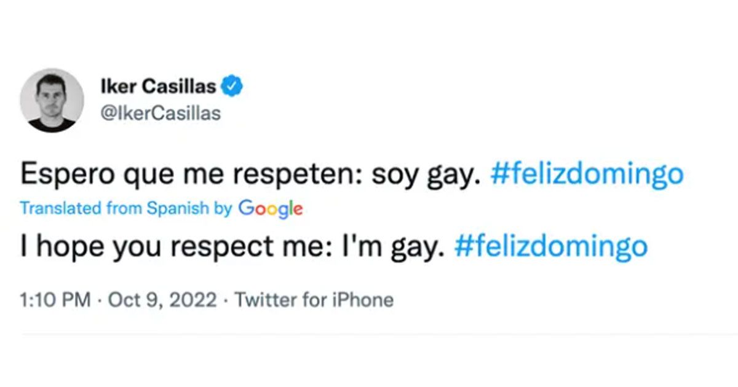Open the Twitter for iPhone source link
The height and width of the screenshot is (387, 738).
click(x=314, y=300)
